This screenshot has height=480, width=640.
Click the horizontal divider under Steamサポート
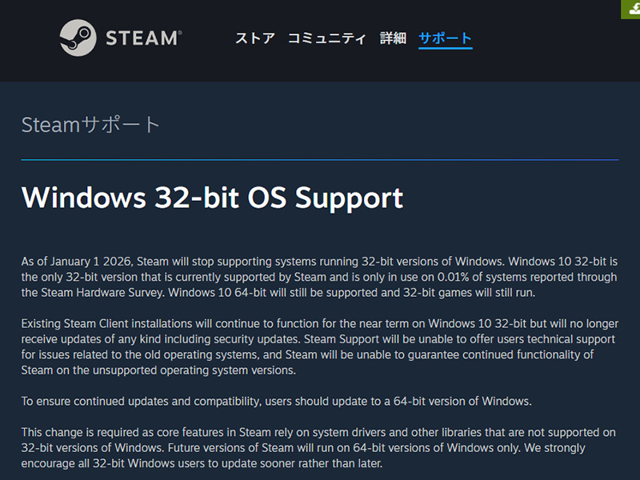(x=320, y=160)
